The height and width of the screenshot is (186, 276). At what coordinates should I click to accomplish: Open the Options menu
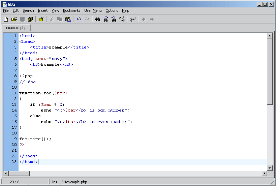[x=112, y=10]
